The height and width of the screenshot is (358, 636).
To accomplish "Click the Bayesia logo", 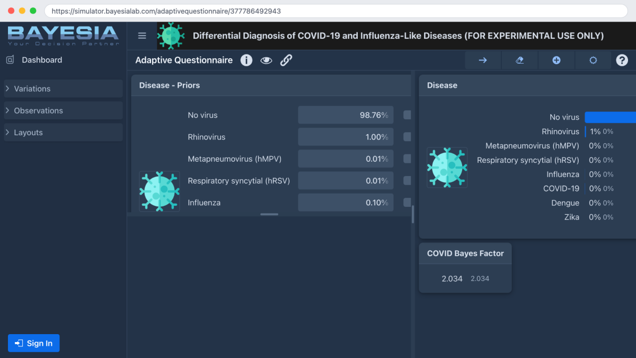I will click(63, 36).
